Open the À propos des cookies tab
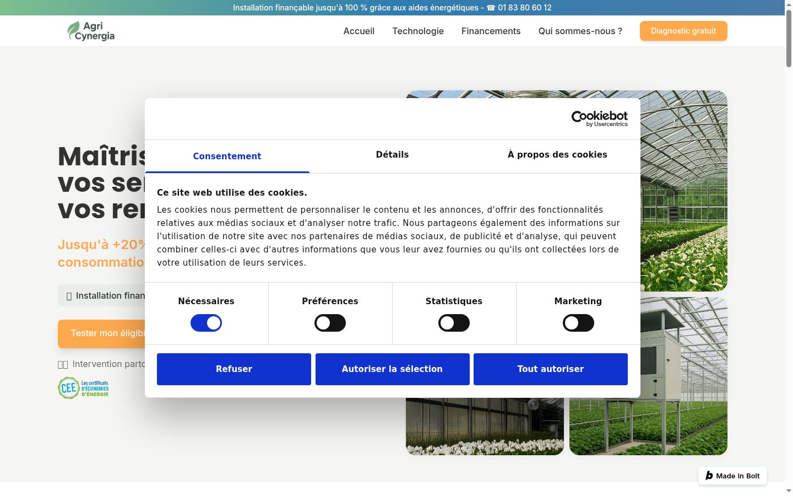The height and width of the screenshot is (496, 793). click(x=557, y=155)
